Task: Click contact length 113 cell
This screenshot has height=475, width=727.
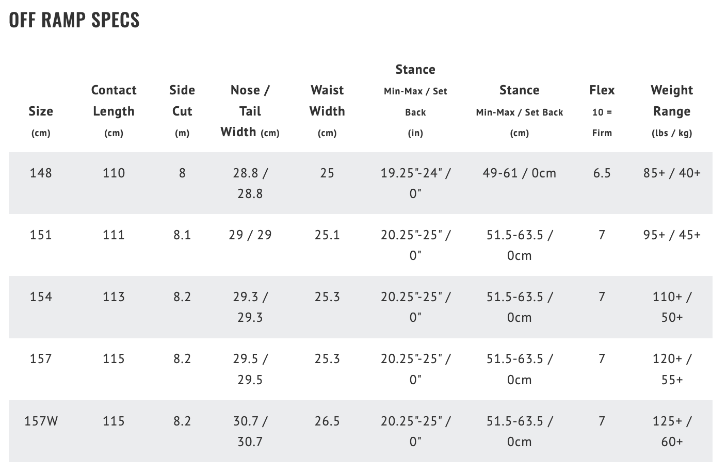Action: (x=114, y=297)
